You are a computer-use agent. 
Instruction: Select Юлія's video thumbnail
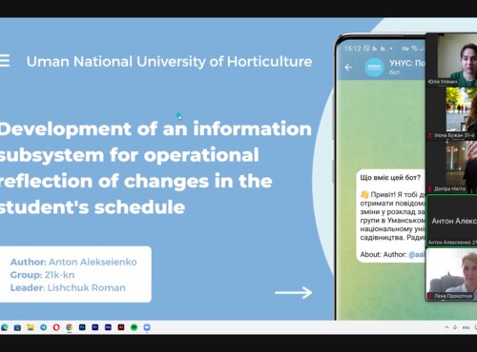coord(451,60)
